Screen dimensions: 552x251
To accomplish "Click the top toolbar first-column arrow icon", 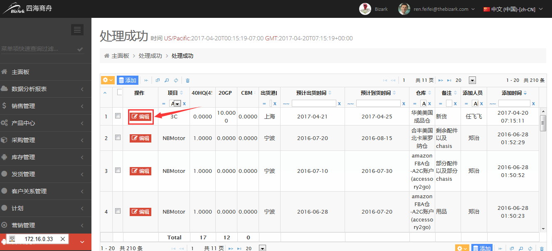I will pos(146,80).
